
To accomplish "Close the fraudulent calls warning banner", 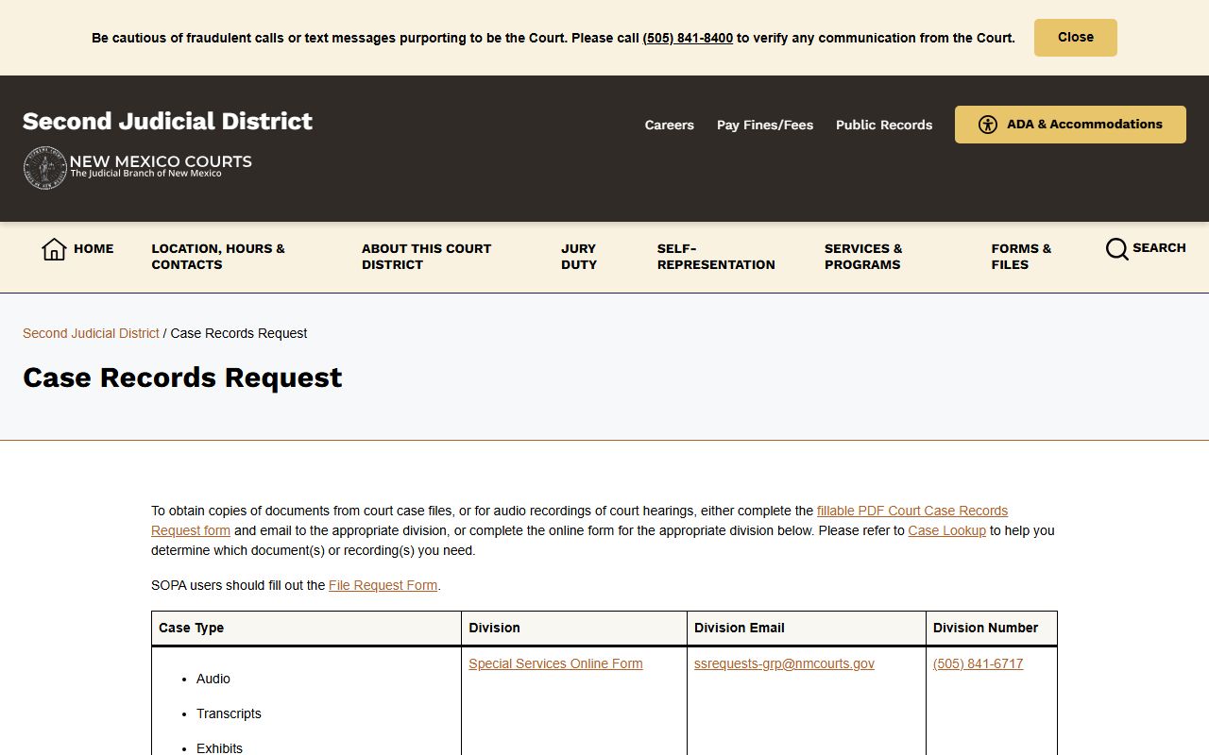I will tap(1076, 38).
